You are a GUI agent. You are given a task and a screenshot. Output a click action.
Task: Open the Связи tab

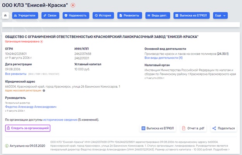(50, 15)
